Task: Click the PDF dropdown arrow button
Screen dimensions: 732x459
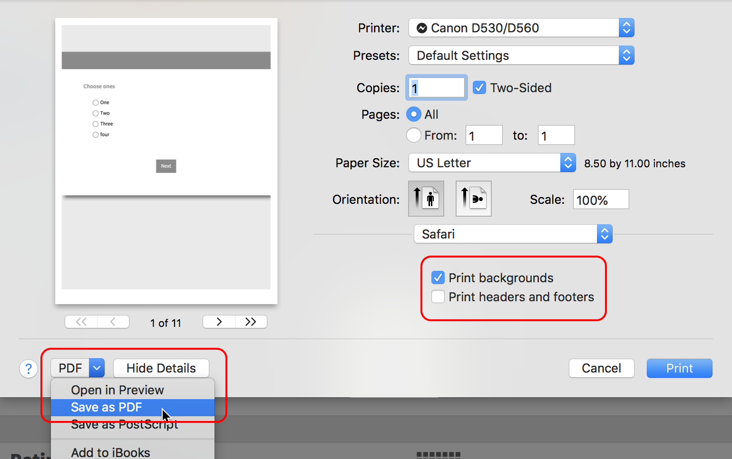Action: [97, 368]
